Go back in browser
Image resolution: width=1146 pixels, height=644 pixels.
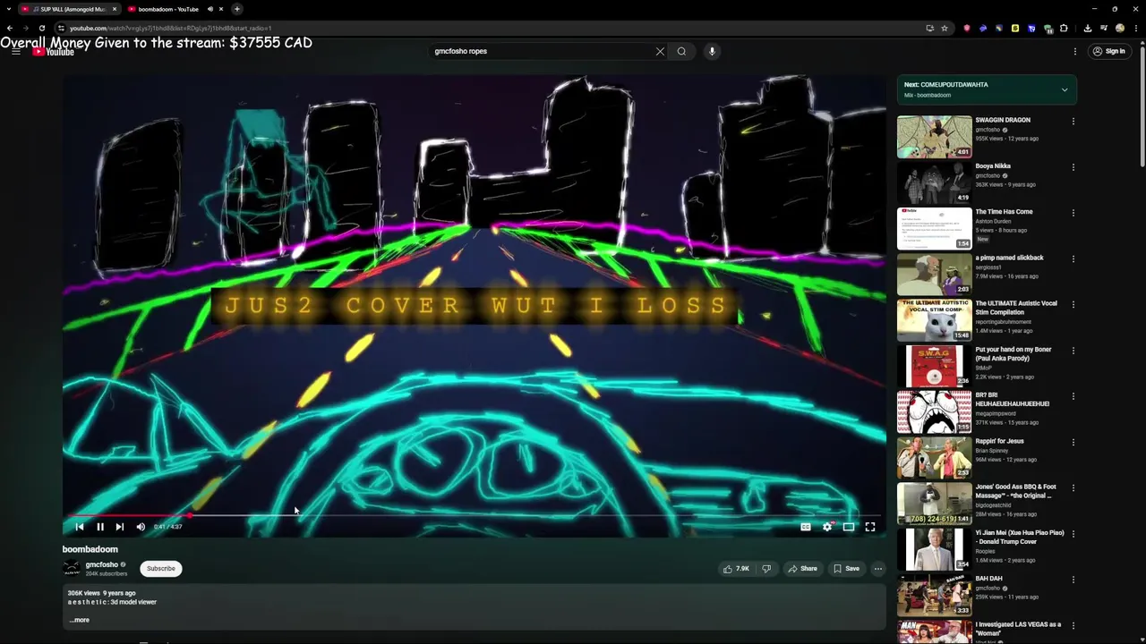(10, 28)
